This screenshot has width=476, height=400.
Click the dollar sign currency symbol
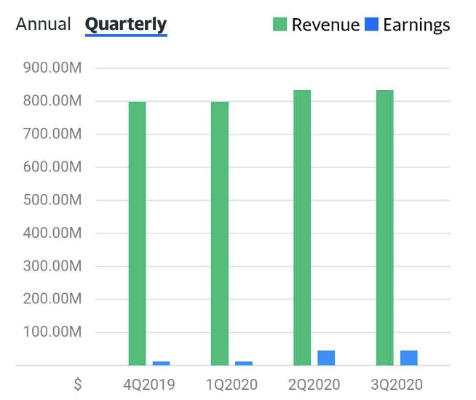point(77,384)
